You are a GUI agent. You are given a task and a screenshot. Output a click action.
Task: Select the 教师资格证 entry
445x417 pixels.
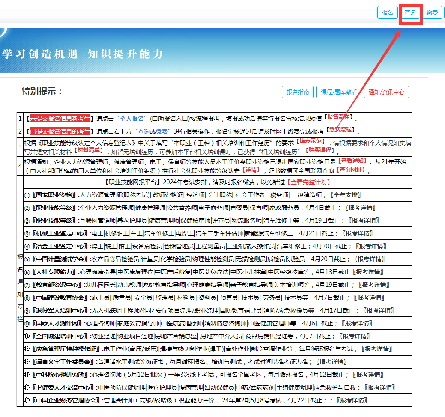(169, 195)
